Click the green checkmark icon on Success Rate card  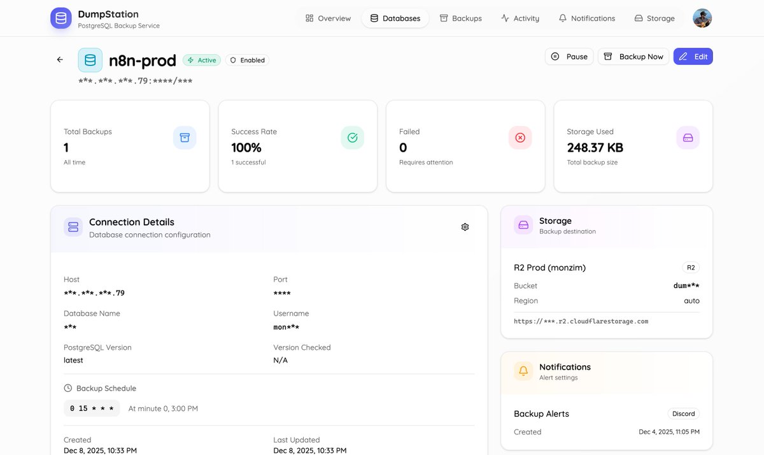tap(352, 137)
